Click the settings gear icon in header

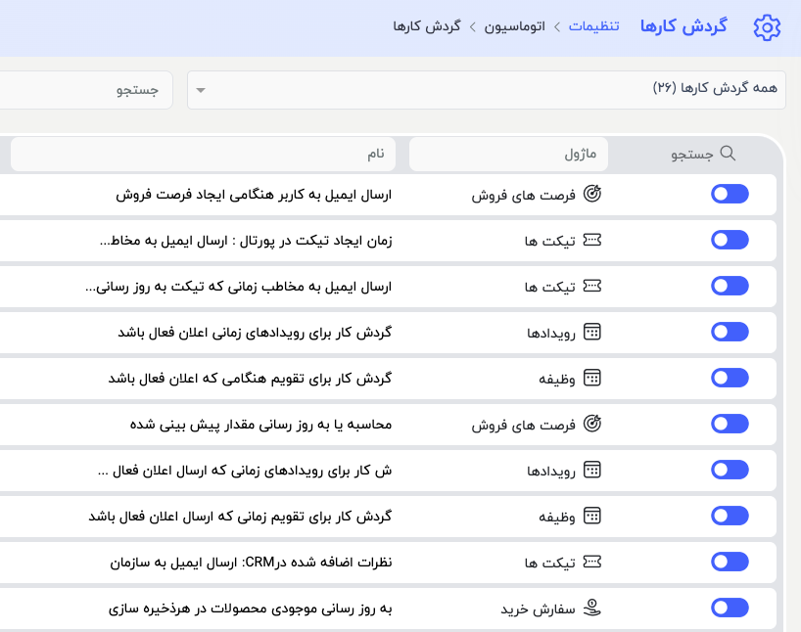[x=767, y=26]
